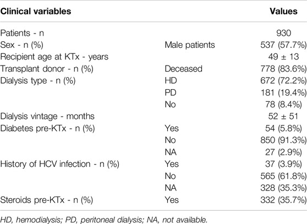Select Diabetes pre-KTx row label
The width and height of the screenshot is (307, 224).
tap(47, 128)
